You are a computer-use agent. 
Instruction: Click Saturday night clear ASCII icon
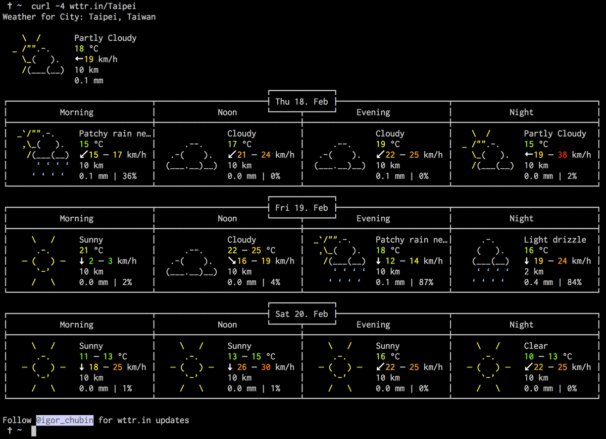488,367
